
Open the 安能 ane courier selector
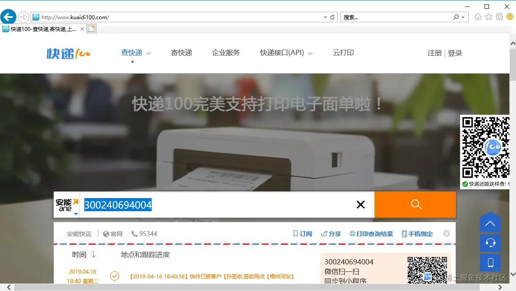[x=67, y=205]
